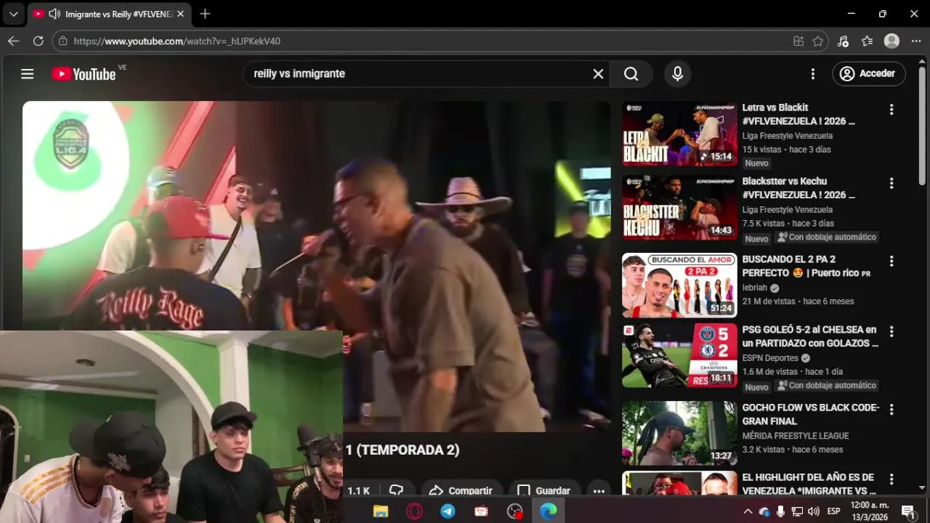Open options for EL HIGHLIGHT DEL AÑO
930x523 pixels.
pos(891,479)
